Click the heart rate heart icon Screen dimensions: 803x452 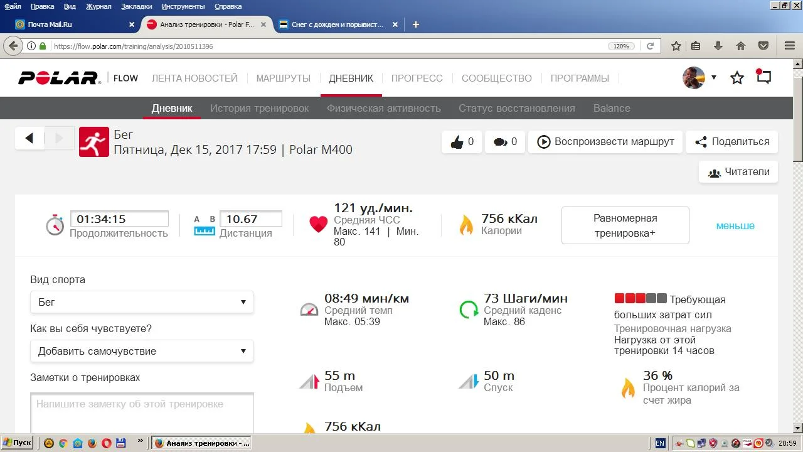click(319, 225)
